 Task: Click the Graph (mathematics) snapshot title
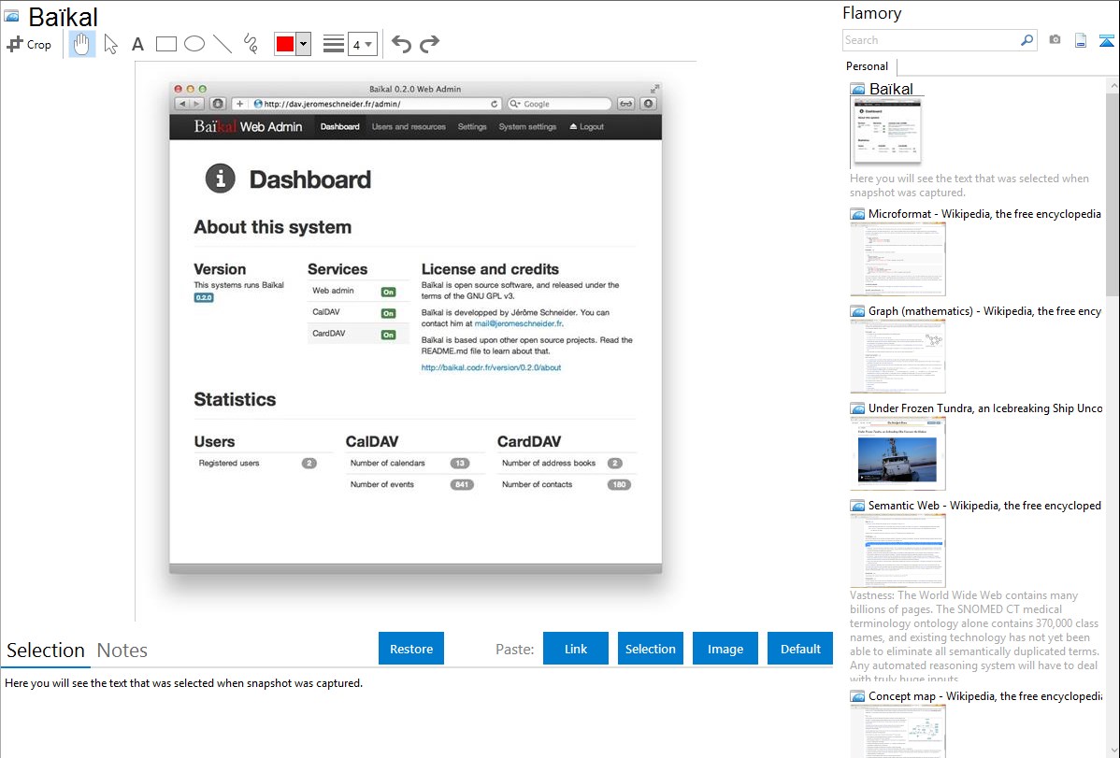click(x=984, y=311)
